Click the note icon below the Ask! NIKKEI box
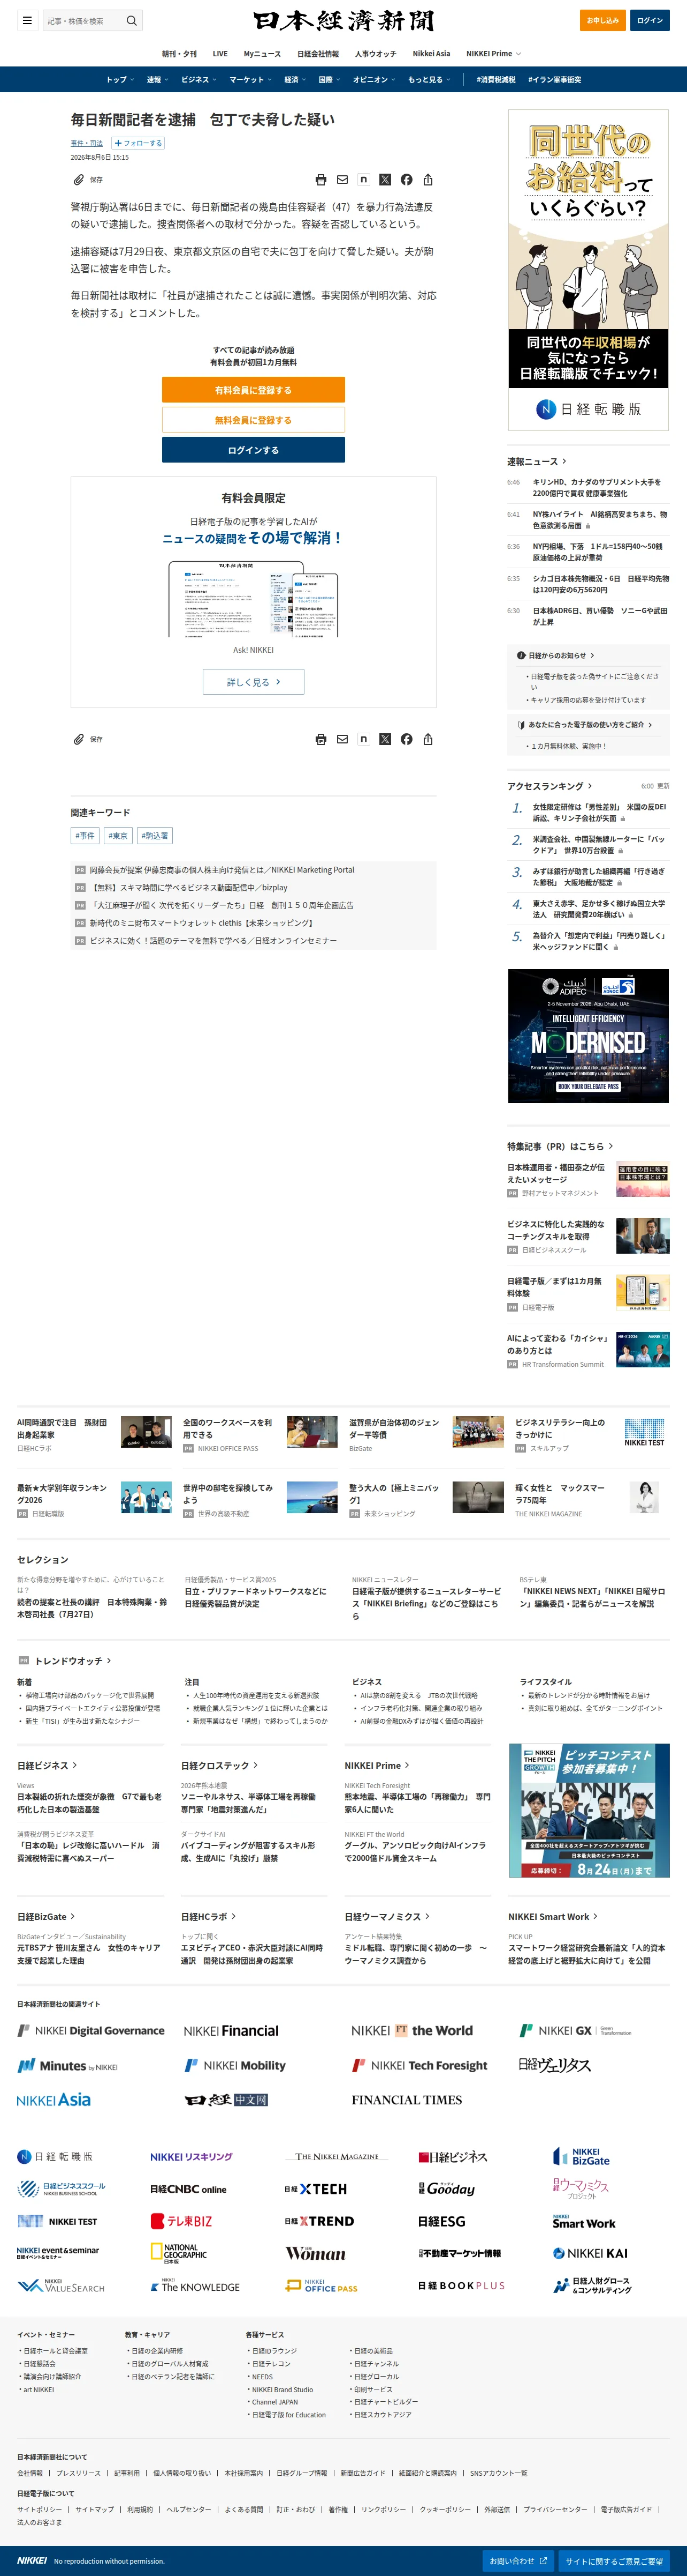 coord(363,739)
